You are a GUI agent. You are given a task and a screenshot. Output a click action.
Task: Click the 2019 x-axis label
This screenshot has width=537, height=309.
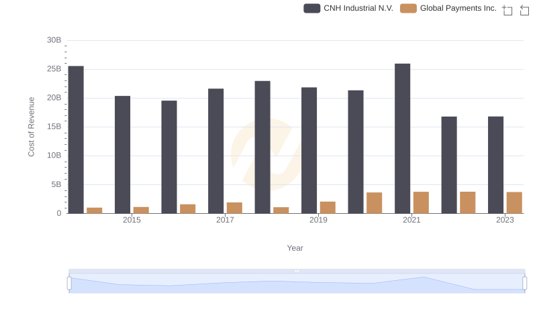pyautogui.click(x=318, y=220)
